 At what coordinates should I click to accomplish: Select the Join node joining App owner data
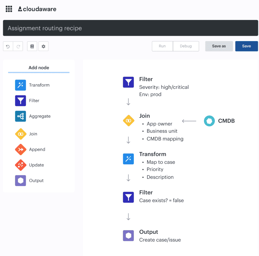[x=129, y=121]
